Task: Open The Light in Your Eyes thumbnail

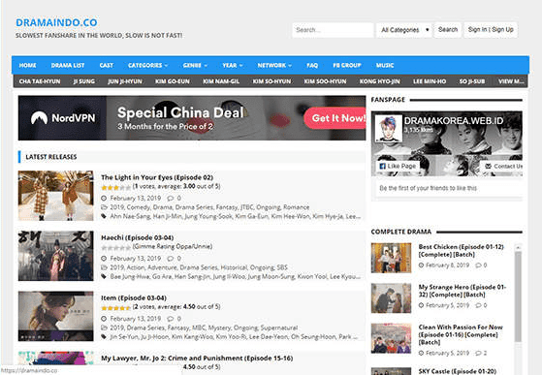Action: [x=55, y=196]
